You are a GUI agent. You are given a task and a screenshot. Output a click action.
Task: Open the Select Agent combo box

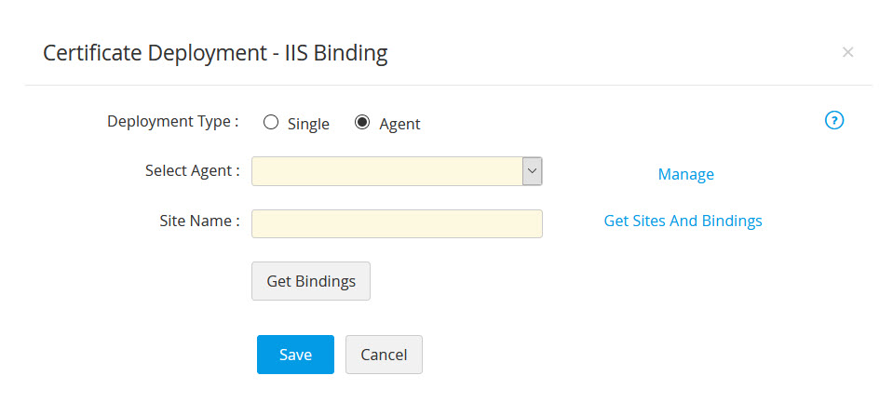[386, 171]
